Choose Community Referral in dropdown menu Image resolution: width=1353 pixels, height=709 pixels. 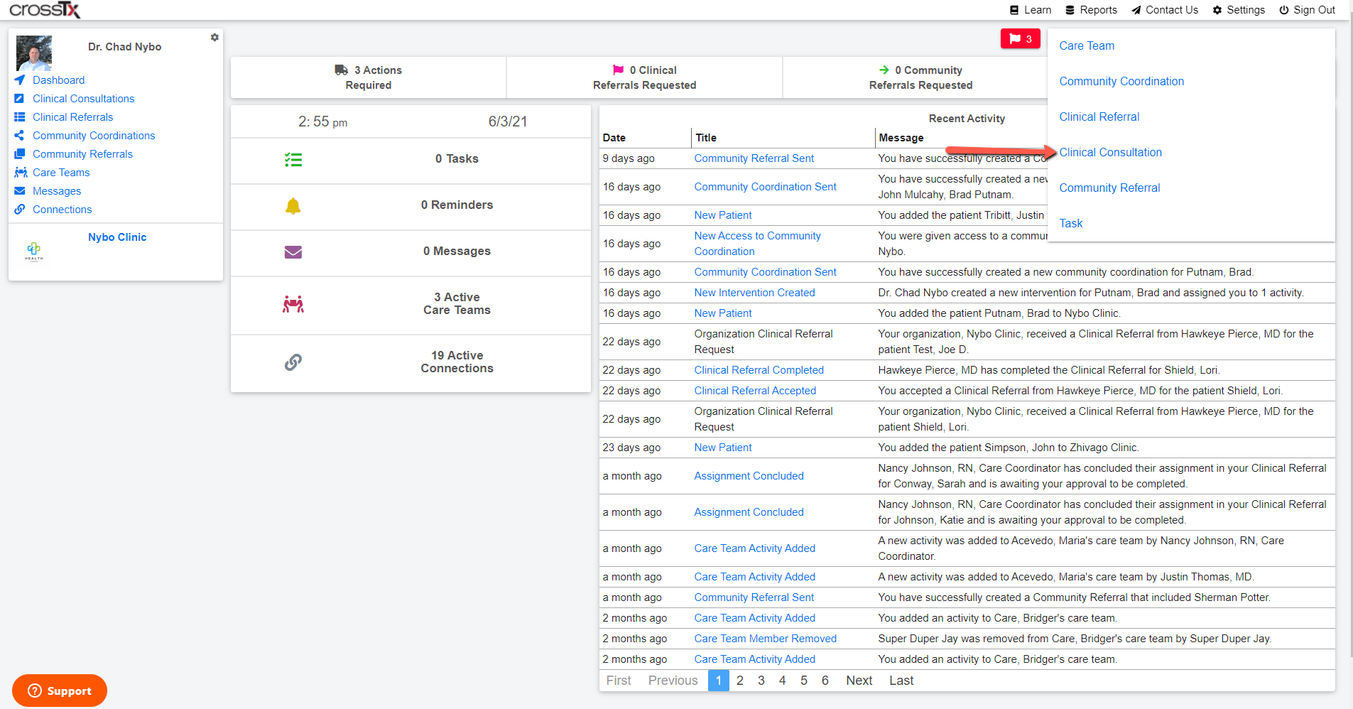1109,188
